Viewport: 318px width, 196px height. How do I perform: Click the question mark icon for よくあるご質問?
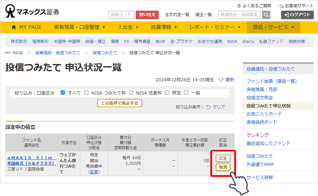(x=239, y=6)
